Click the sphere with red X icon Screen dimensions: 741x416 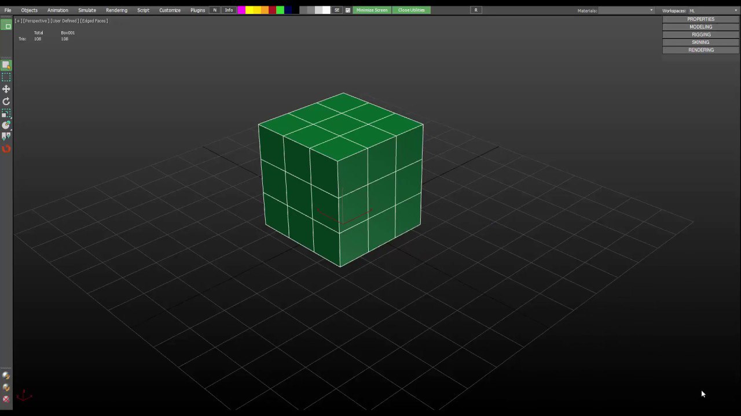[6, 399]
